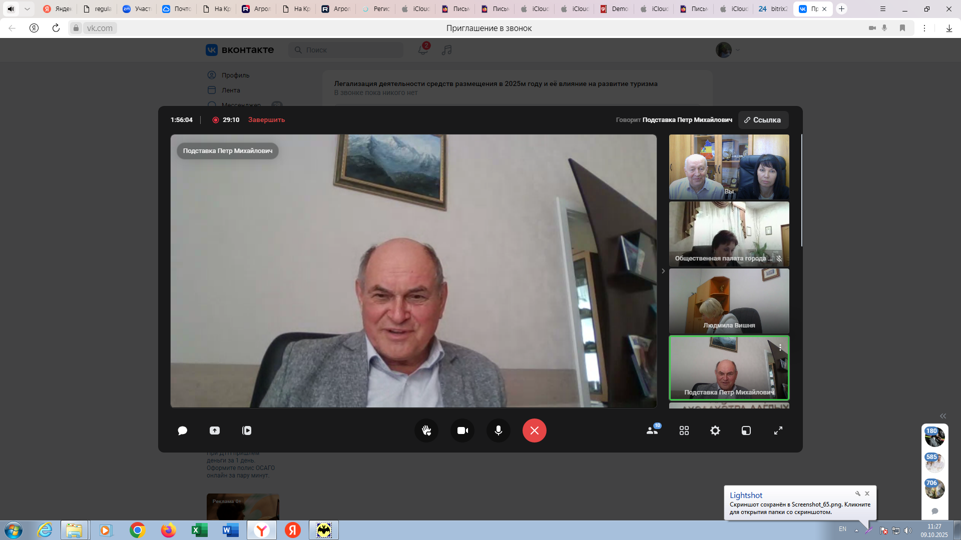
Task: Raise hand in the call
Action: coord(426,430)
